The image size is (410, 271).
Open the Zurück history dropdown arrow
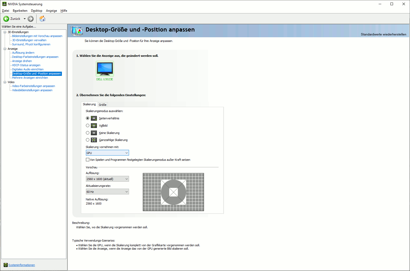pyautogui.click(x=25, y=19)
